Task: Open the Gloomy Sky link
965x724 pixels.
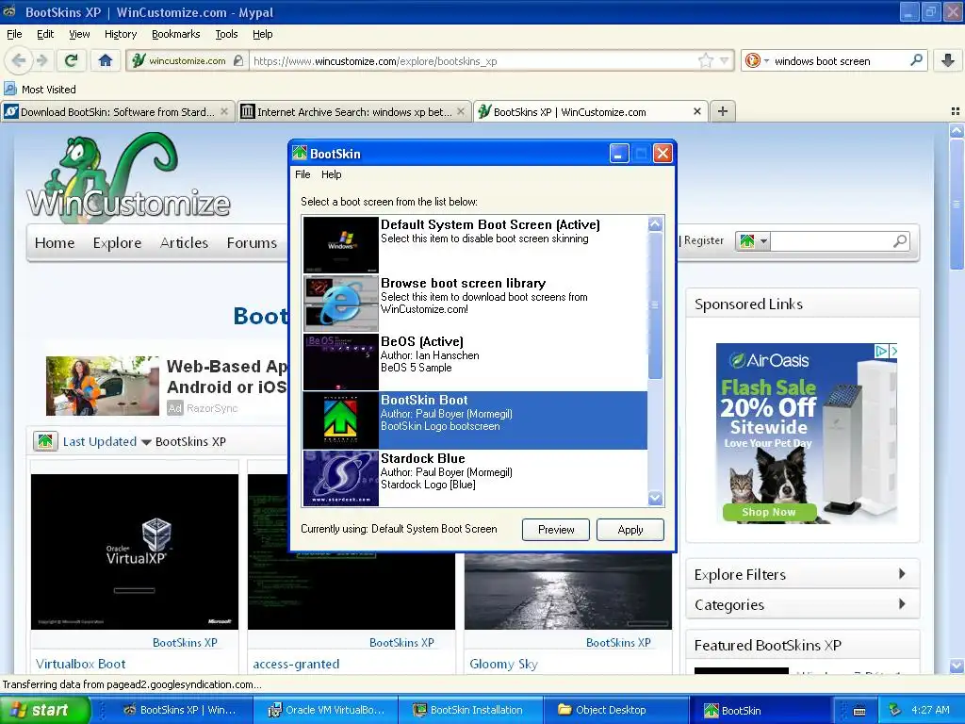Action: click(x=503, y=664)
